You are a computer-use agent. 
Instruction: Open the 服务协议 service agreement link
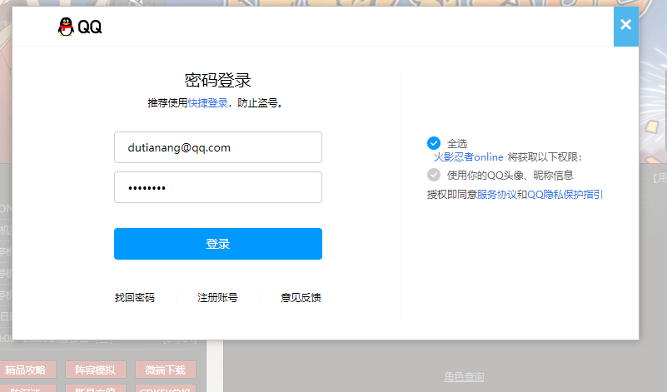[496, 194]
